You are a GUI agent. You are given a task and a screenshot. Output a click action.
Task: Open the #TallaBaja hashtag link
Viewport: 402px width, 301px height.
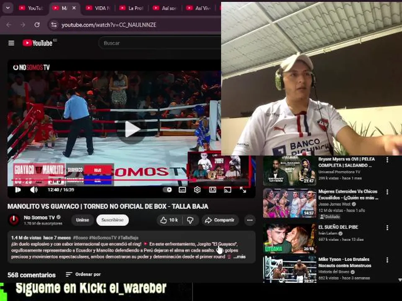tap(128, 238)
